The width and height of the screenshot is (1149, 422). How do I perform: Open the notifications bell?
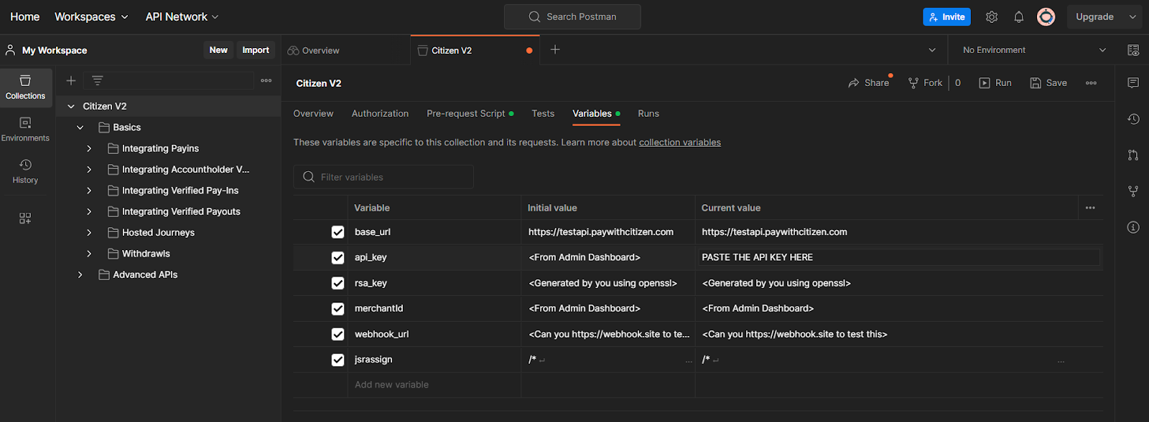(x=1018, y=16)
